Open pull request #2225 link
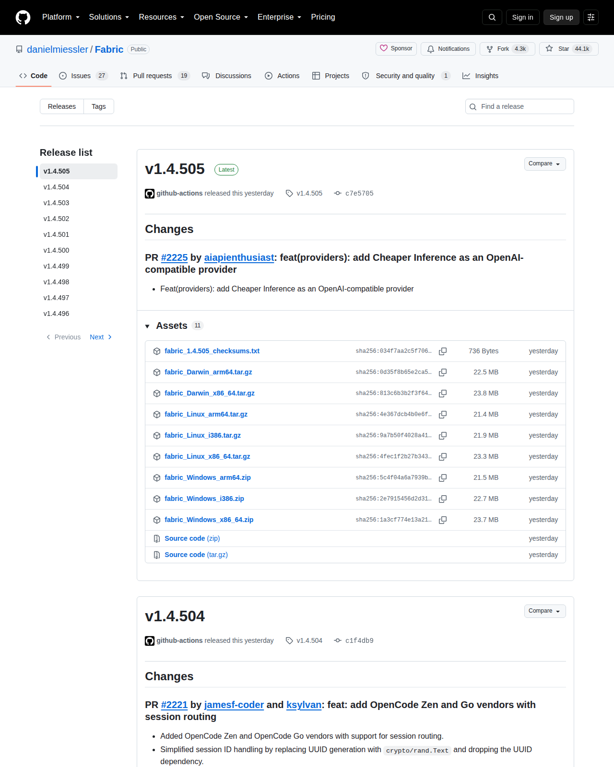The image size is (614, 767). click(x=174, y=257)
